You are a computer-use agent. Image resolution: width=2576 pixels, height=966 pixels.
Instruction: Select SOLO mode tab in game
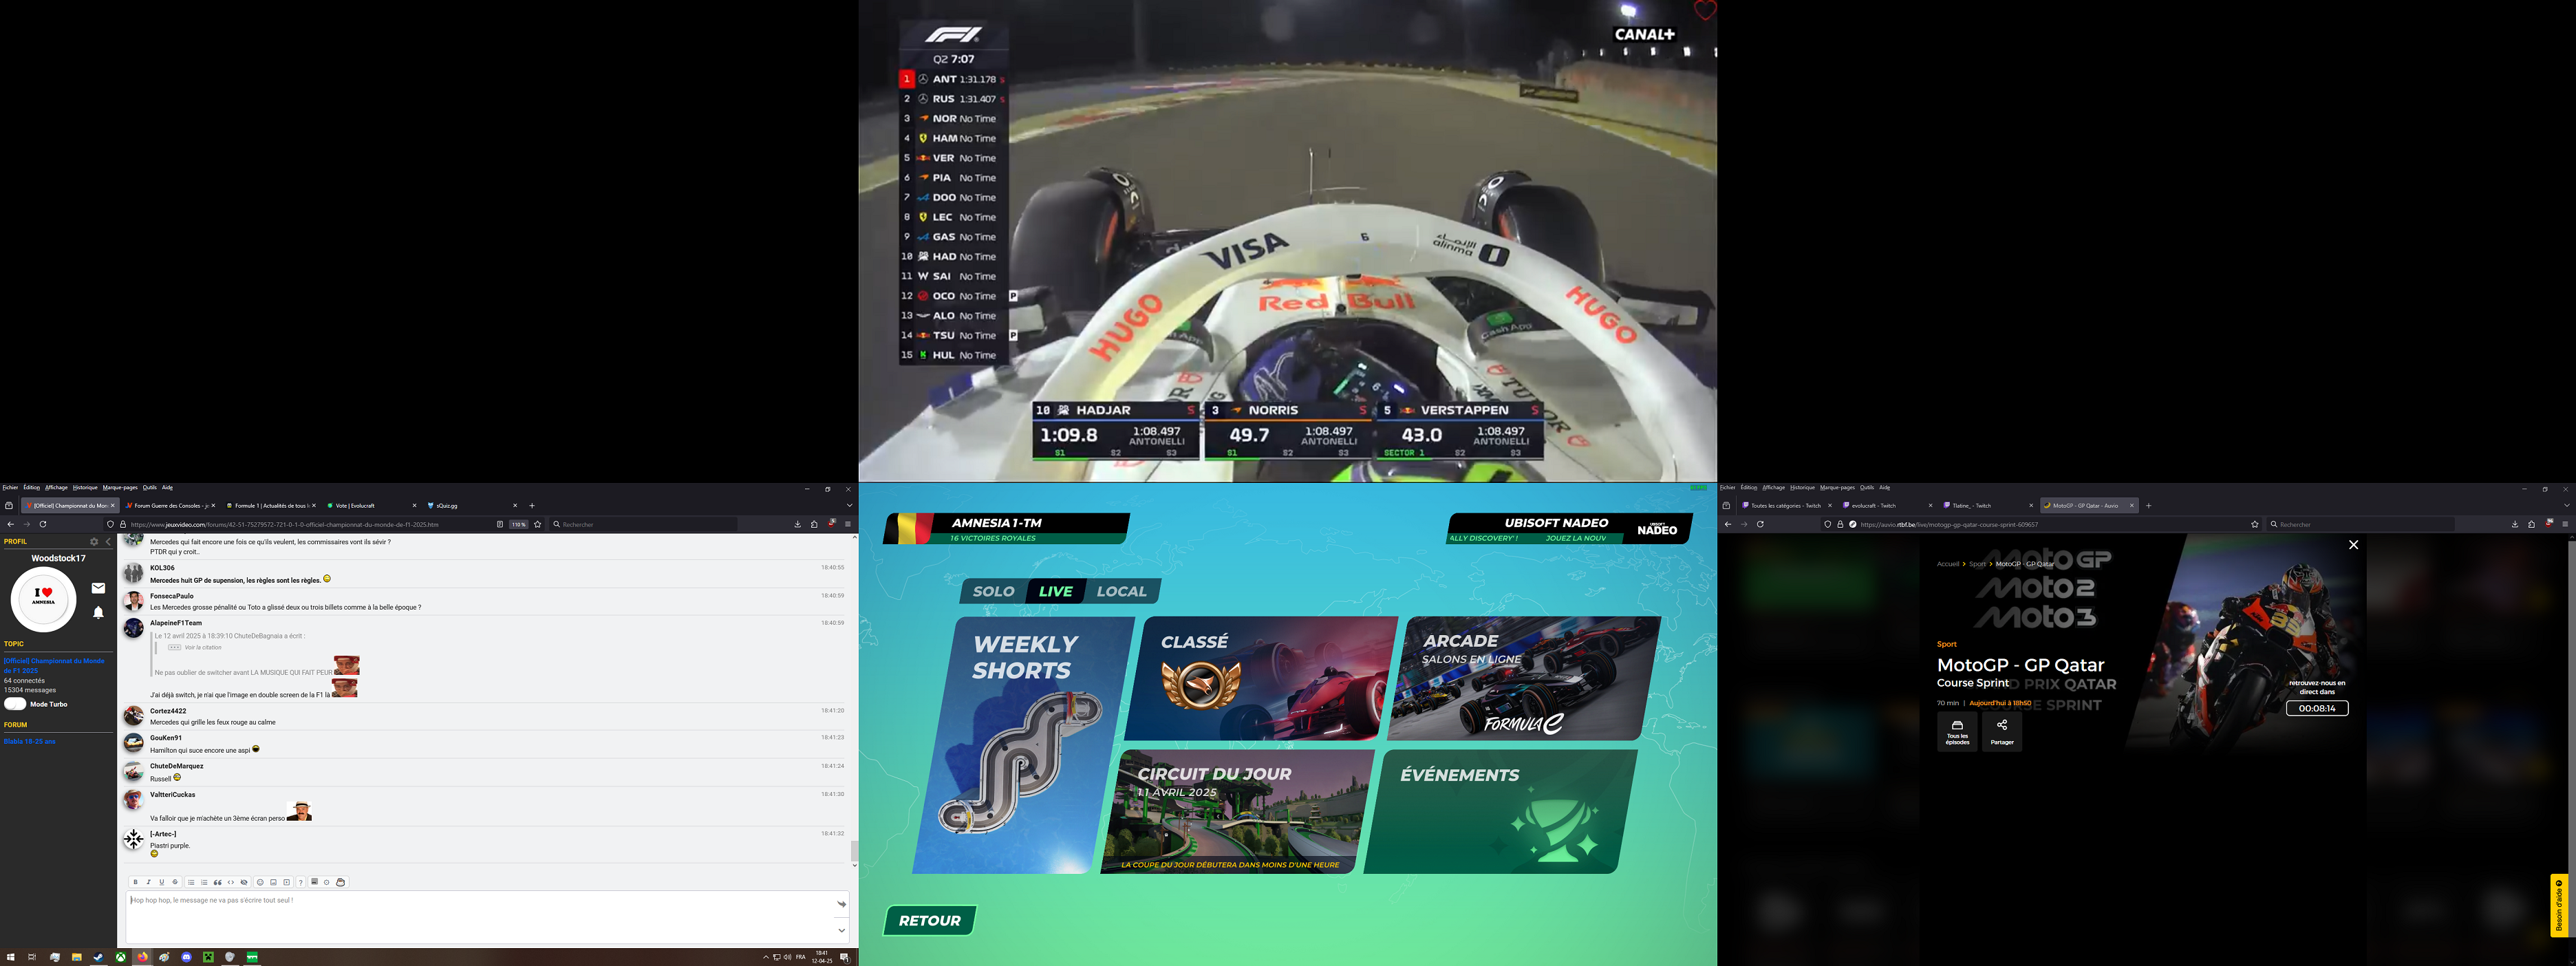pos(993,591)
